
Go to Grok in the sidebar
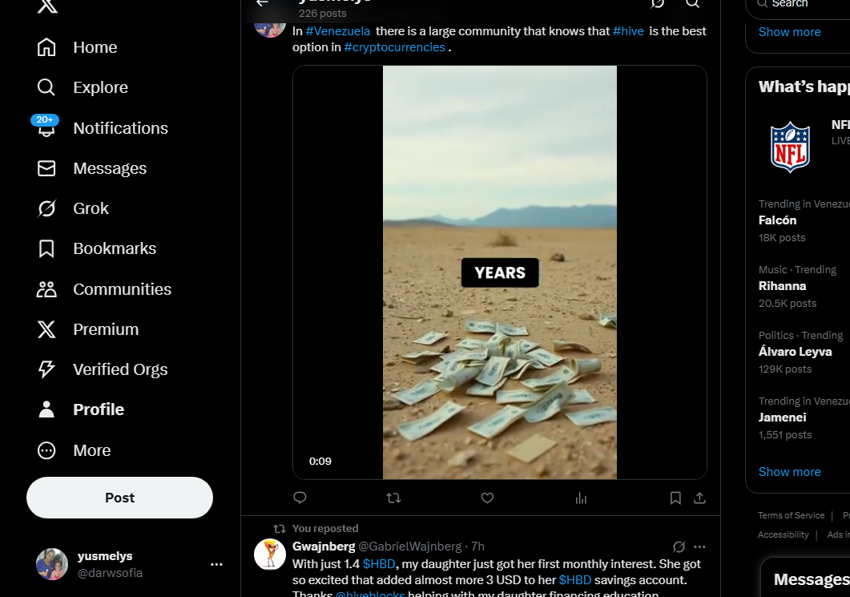pyautogui.click(x=73, y=208)
